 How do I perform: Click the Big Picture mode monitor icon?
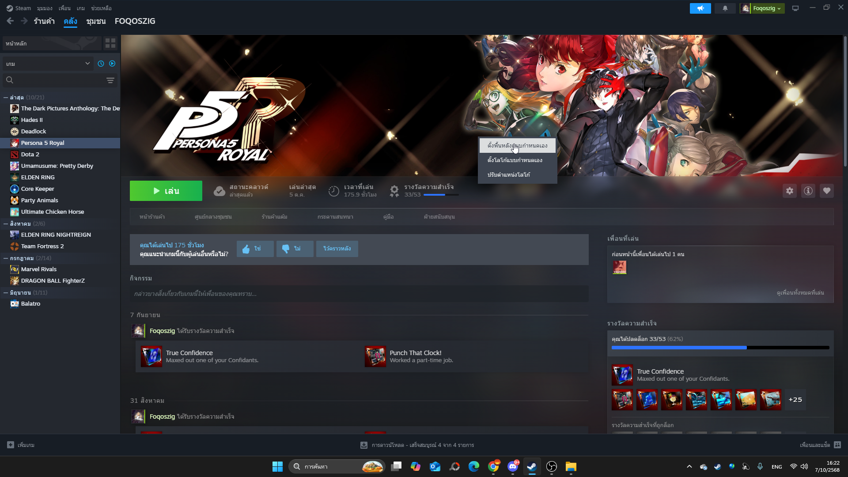click(x=795, y=8)
